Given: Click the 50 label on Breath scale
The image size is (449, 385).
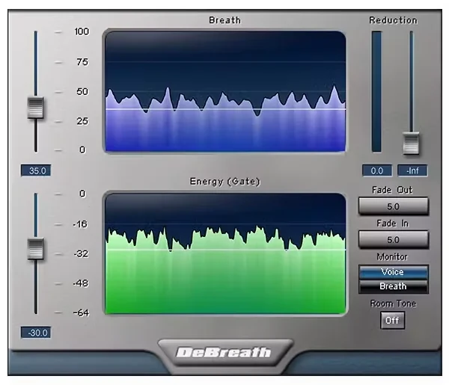Looking at the screenshot, I should (82, 92).
